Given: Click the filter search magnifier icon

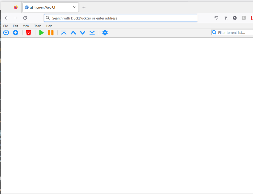Looking at the screenshot, I should tap(214, 32).
